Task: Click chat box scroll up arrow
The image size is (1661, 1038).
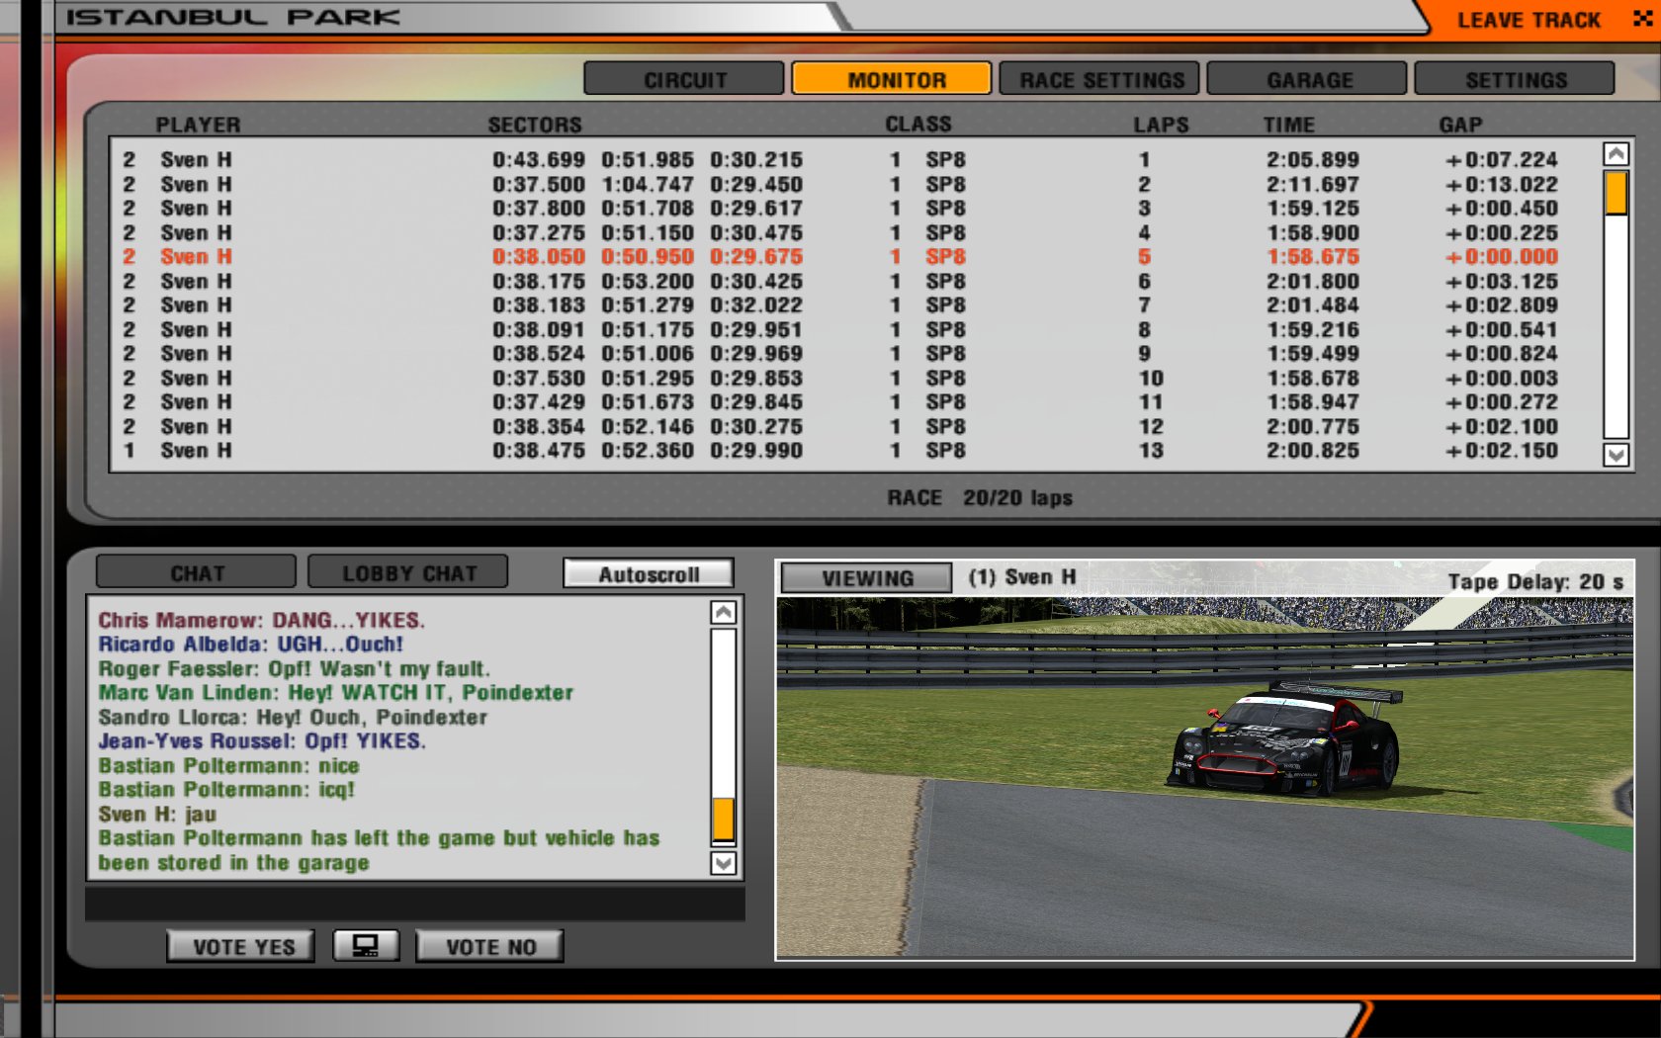Action: tap(724, 613)
